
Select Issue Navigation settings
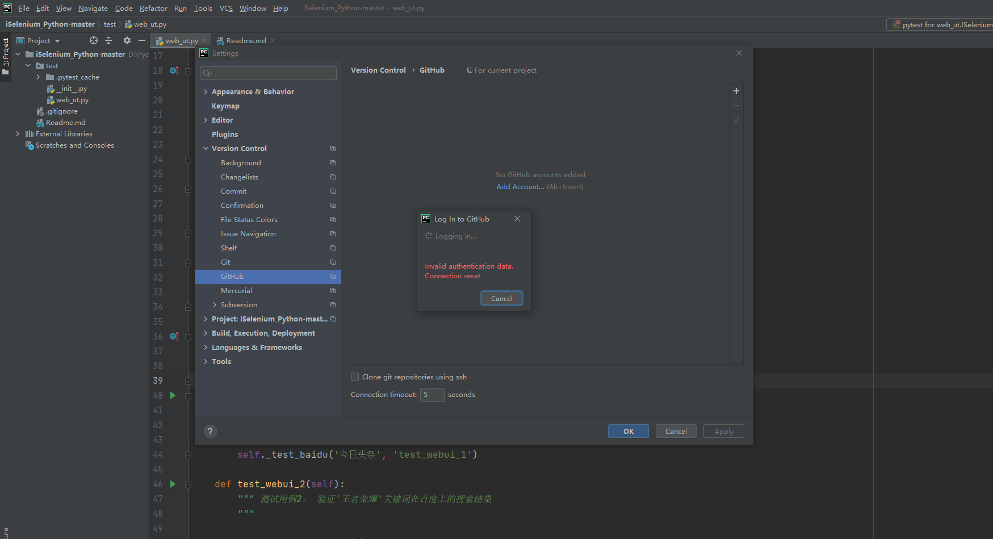pos(248,234)
